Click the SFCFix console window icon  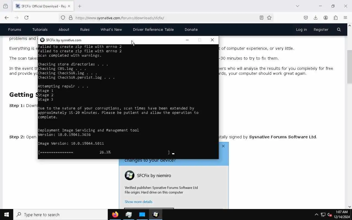pos(42,40)
